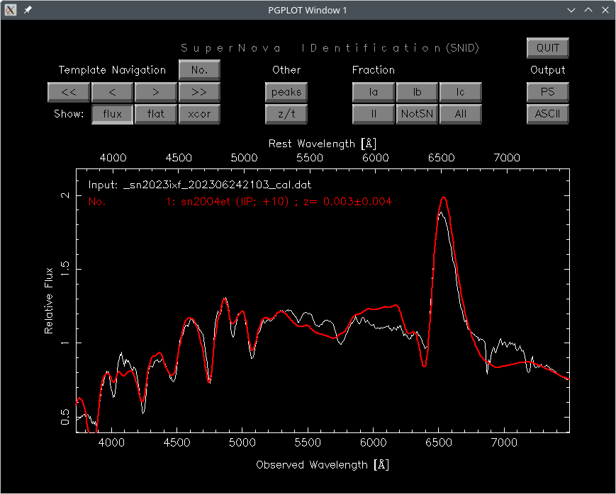The width and height of the screenshot is (616, 494).
Task: Click the SuperNova IDentification title text
Action: [330, 48]
